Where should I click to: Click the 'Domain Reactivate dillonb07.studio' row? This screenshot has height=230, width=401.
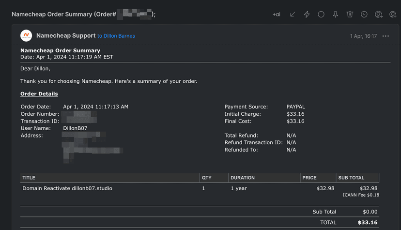point(67,188)
